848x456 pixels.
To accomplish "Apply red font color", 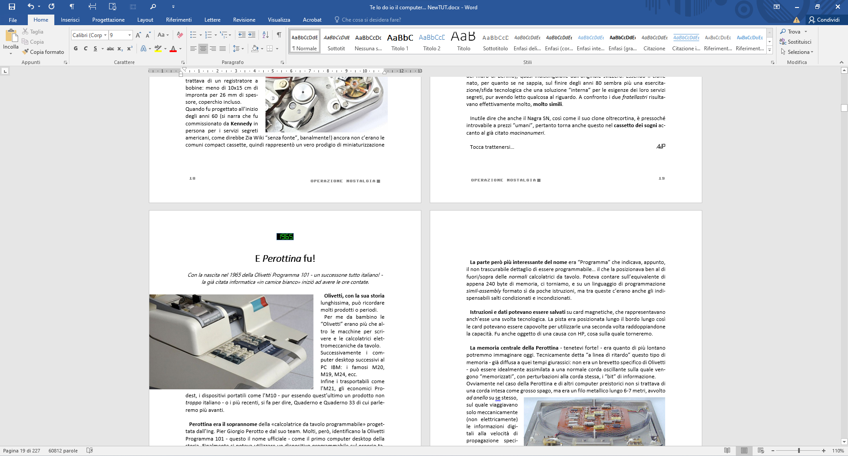I will pyautogui.click(x=173, y=49).
